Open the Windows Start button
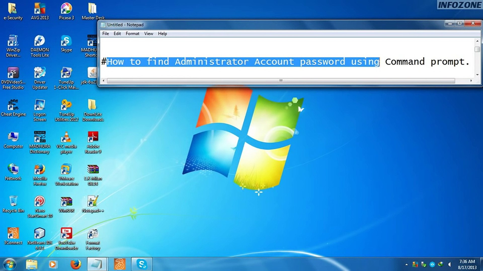This screenshot has width=483, height=271. click(x=10, y=264)
